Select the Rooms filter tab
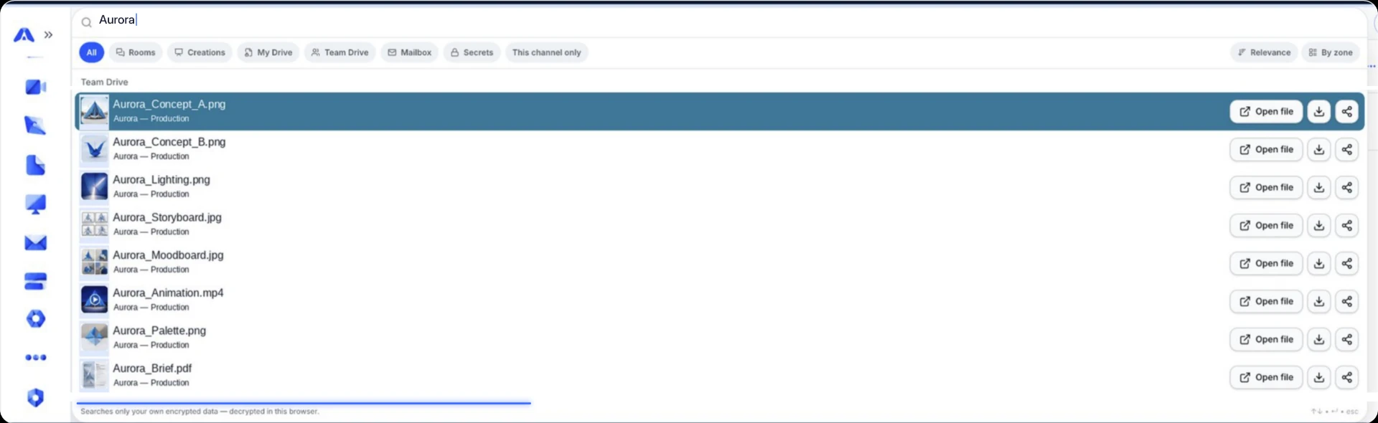This screenshot has width=1378, height=423. coord(136,52)
